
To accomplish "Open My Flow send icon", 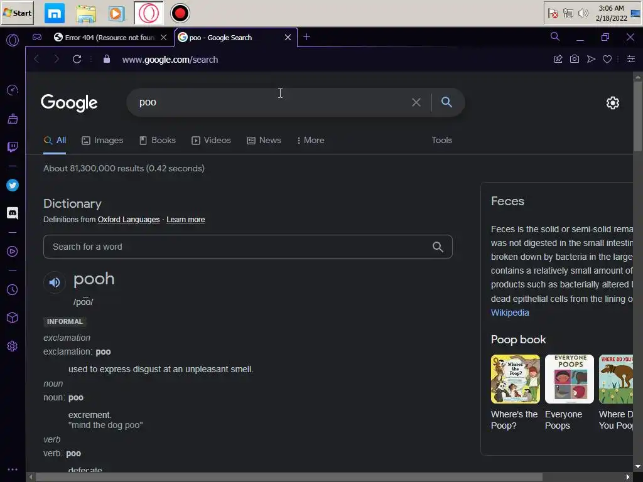I will (x=591, y=59).
